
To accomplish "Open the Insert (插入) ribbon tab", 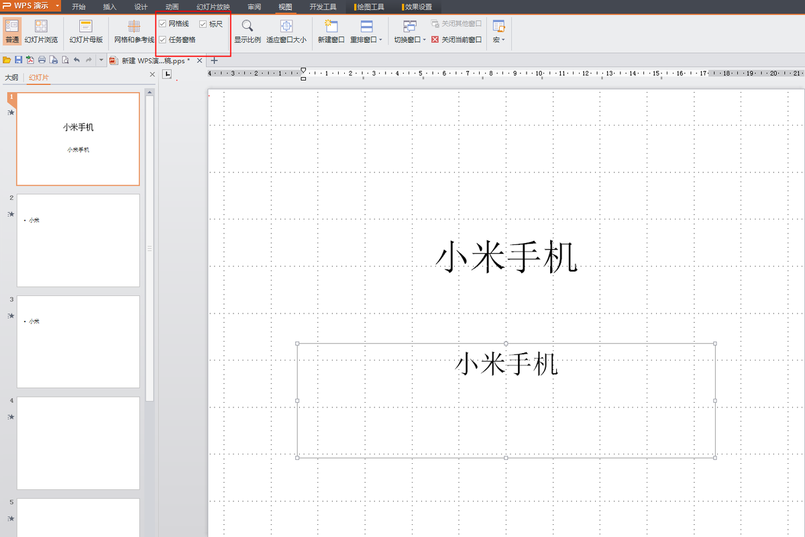I will pyautogui.click(x=109, y=7).
